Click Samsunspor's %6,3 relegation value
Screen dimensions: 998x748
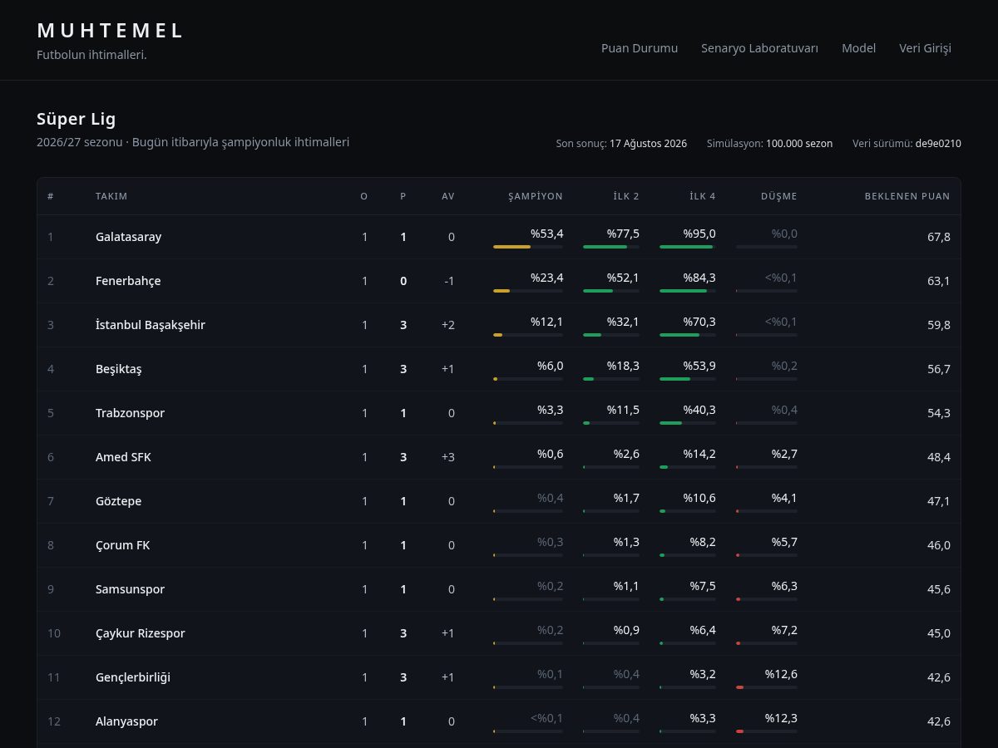[x=784, y=586]
